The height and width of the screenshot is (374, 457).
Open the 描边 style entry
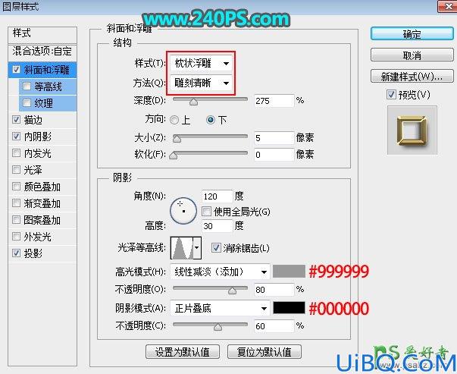42,120
